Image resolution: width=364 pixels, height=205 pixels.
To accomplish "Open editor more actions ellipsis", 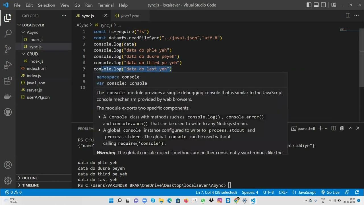I will pyautogui.click(x=357, y=15).
